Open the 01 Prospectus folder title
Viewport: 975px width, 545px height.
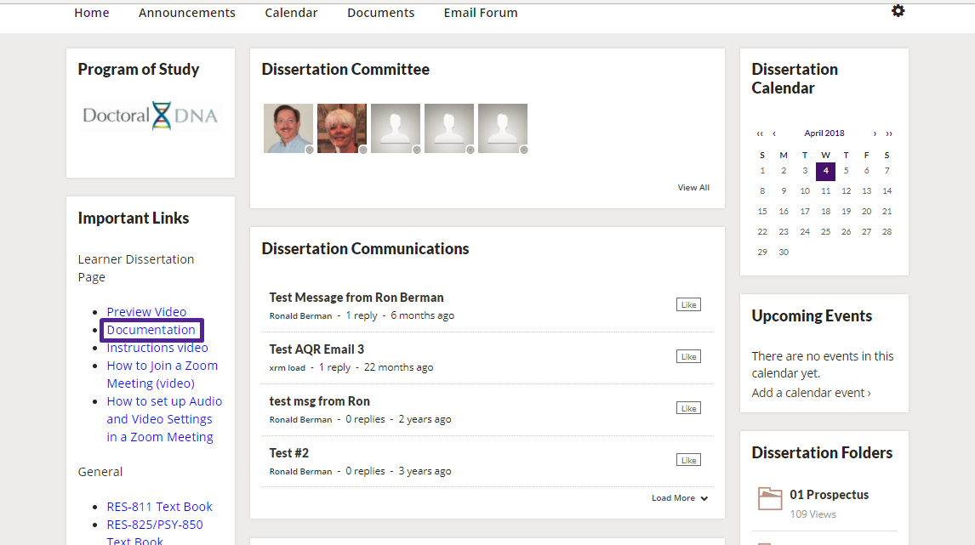(x=829, y=495)
